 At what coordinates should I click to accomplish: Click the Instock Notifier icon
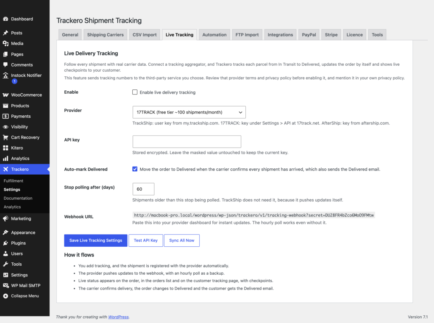click(6, 75)
